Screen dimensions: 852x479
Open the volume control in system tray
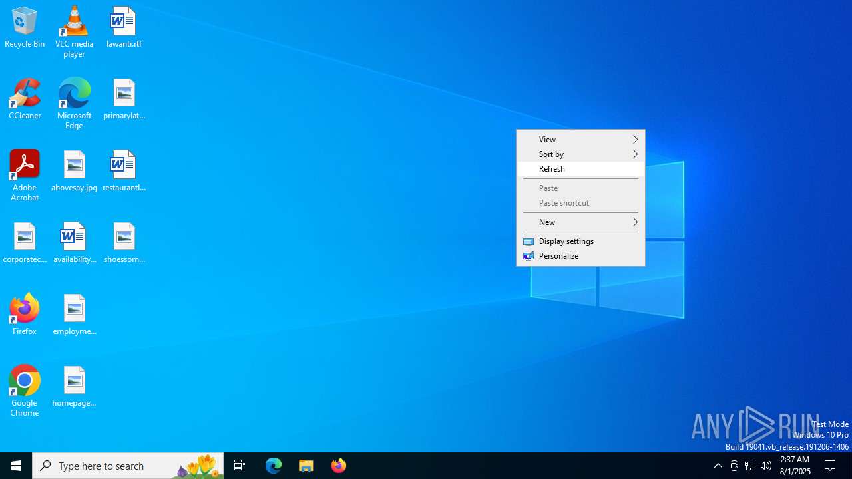pyautogui.click(x=766, y=466)
